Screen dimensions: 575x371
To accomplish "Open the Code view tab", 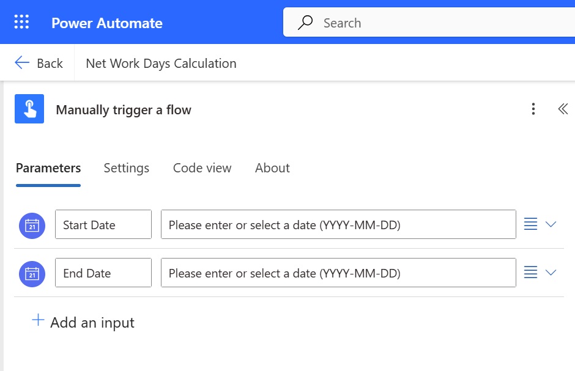I will tap(202, 168).
